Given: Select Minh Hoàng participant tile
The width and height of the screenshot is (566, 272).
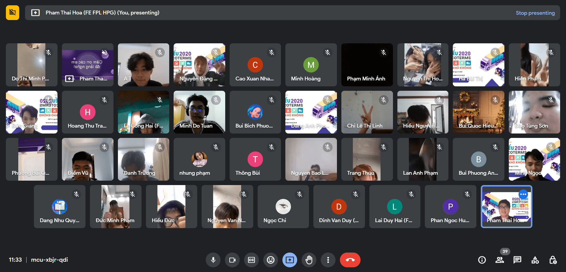Looking at the screenshot, I should [311, 65].
